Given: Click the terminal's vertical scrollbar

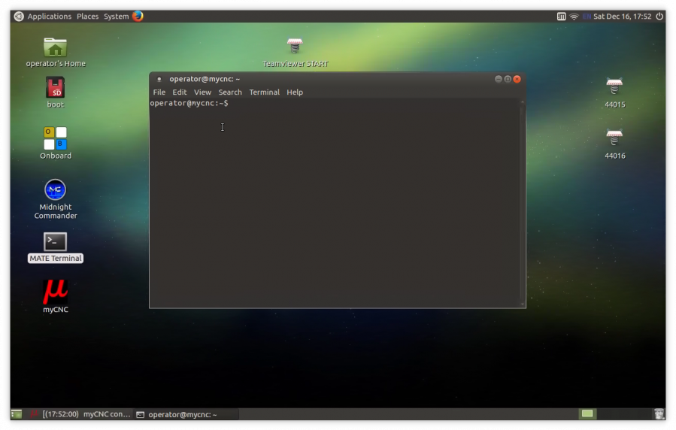Looking at the screenshot, I should tap(522, 203).
